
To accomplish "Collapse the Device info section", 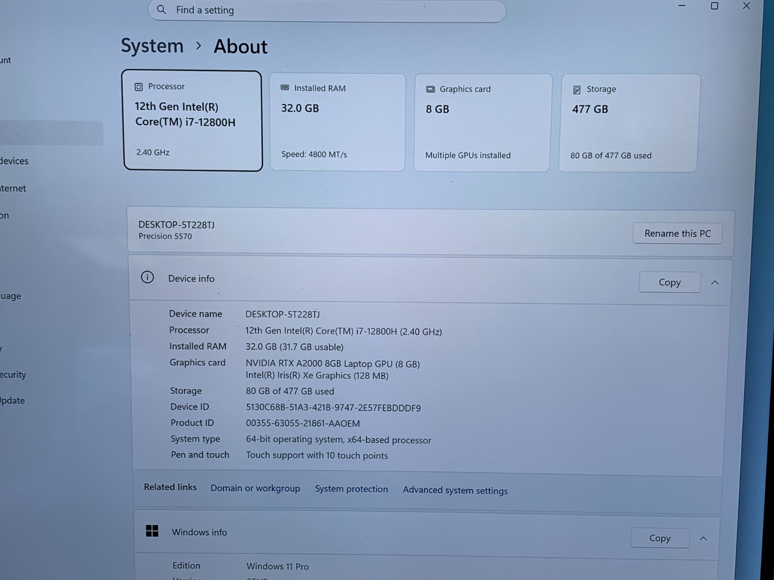I will tap(714, 283).
